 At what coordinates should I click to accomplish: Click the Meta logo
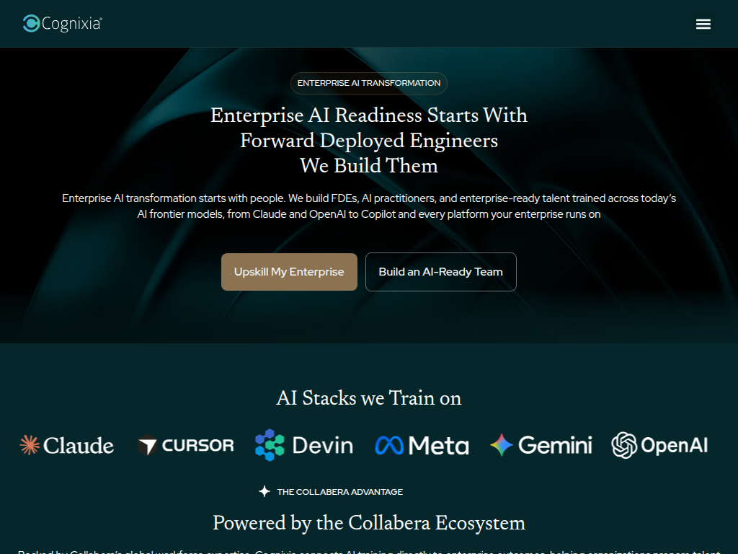tap(422, 445)
